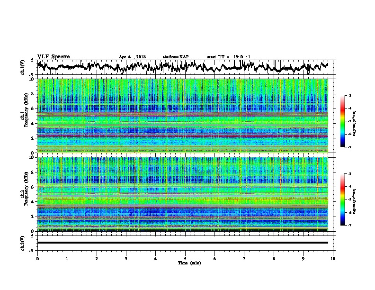Click the "ch.3(V)" axis label
Image resolution: width=375 pixels, height=290 pixels.
click(23, 243)
